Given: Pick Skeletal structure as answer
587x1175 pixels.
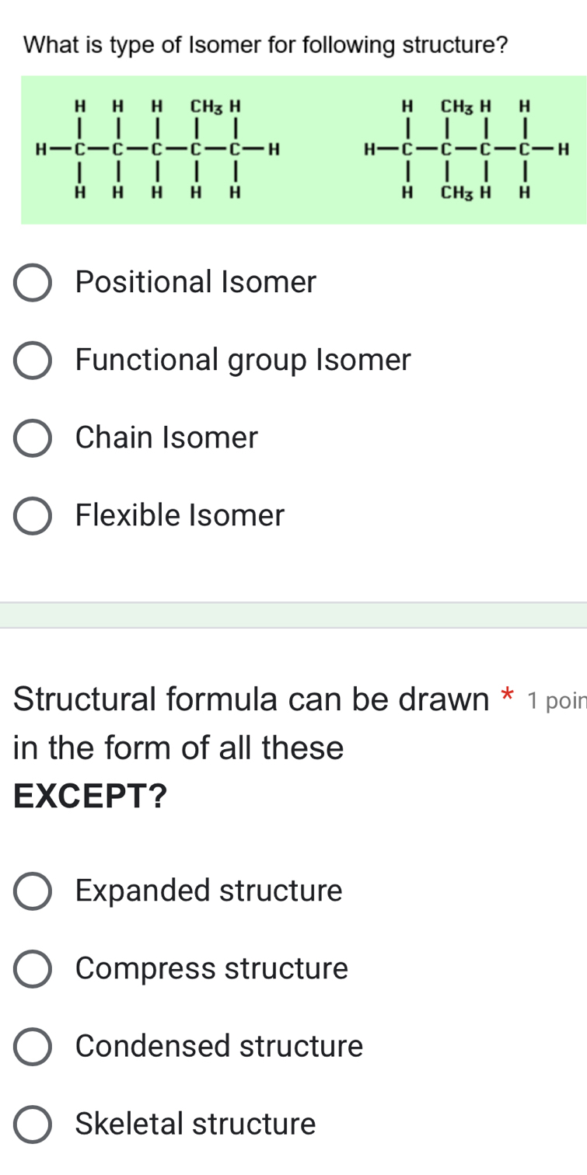Looking at the screenshot, I should (x=31, y=1124).
